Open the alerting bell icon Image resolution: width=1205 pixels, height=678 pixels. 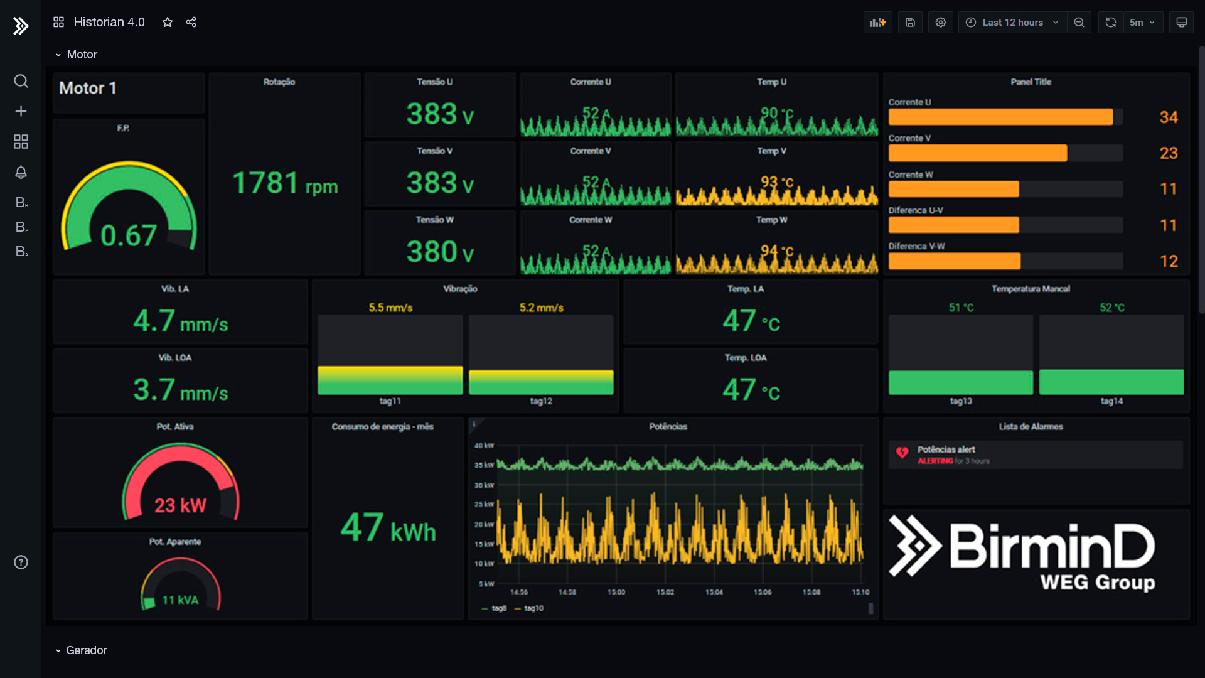[21, 172]
